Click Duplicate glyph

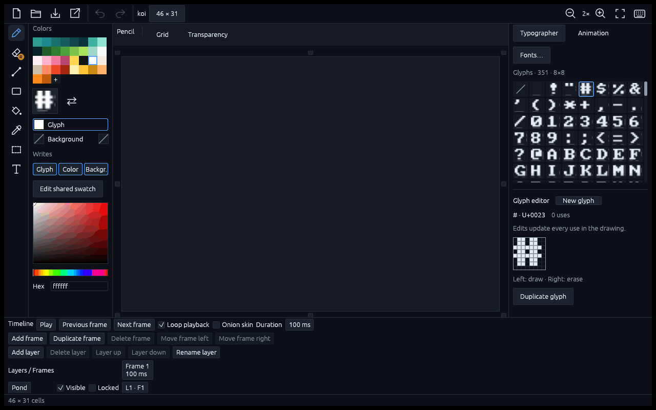point(543,296)
